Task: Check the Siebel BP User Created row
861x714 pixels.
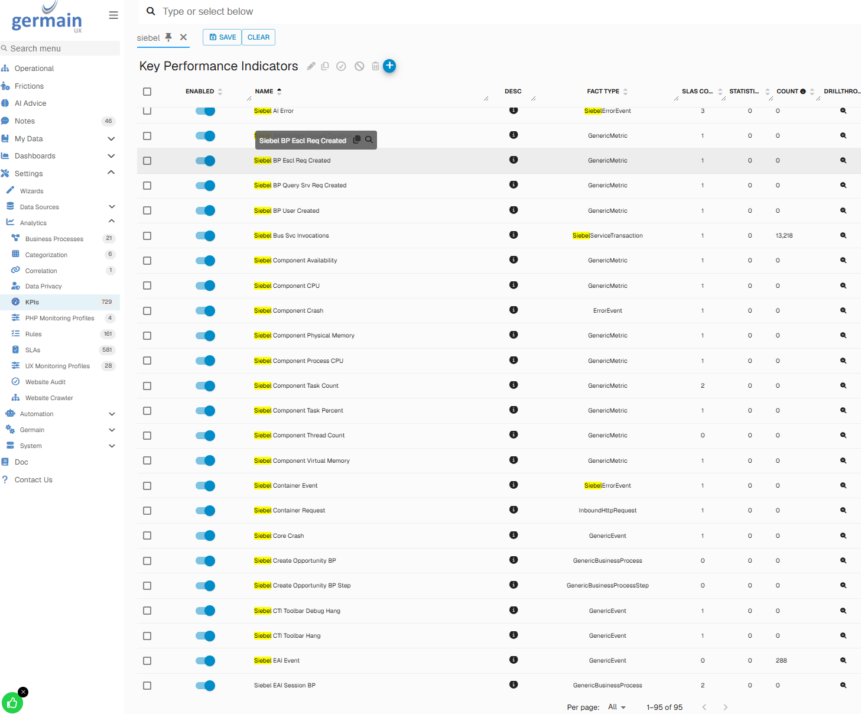Action: point(147,211)
